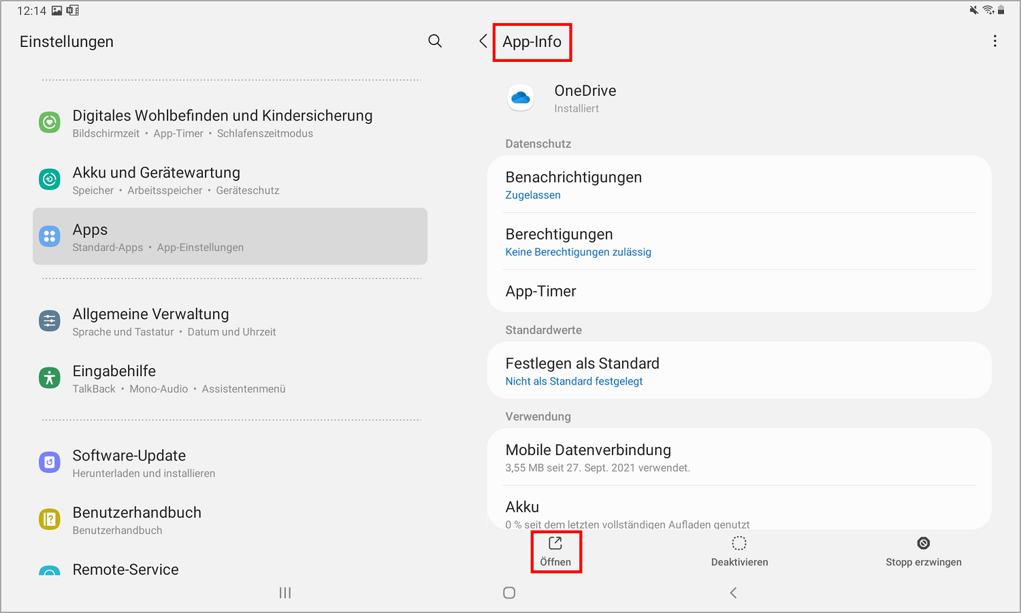Tap the Deaktivieren button
The image size is (1021, 613).
tap(739, 552)
